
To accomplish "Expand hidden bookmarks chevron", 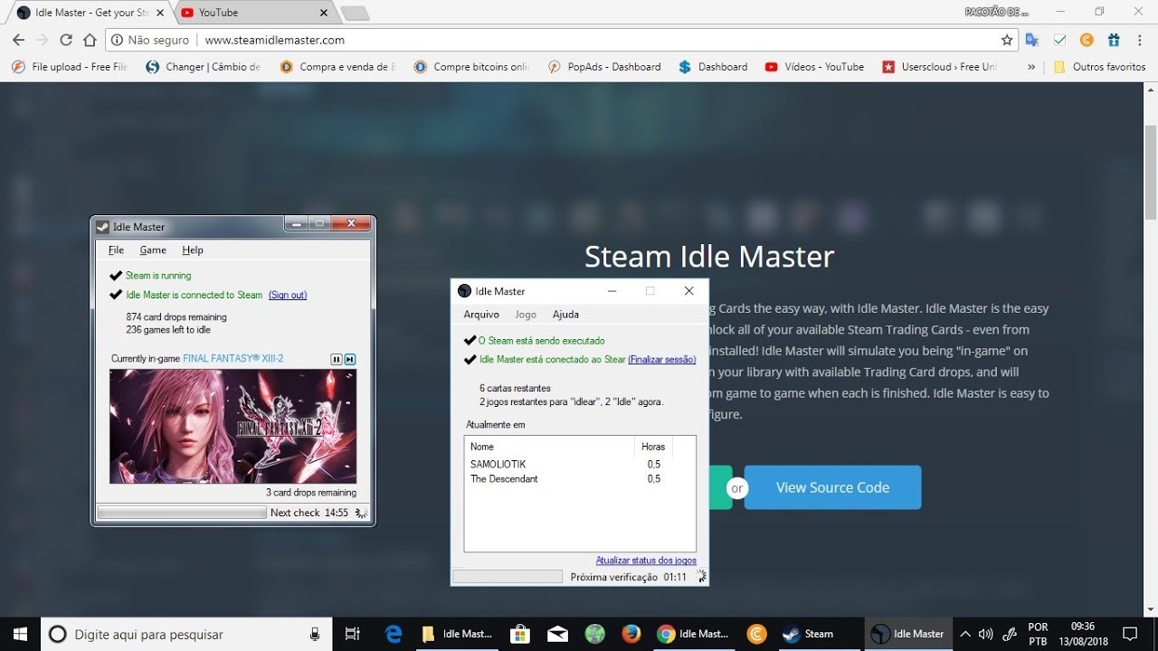I will click(x=1031, y=67).
